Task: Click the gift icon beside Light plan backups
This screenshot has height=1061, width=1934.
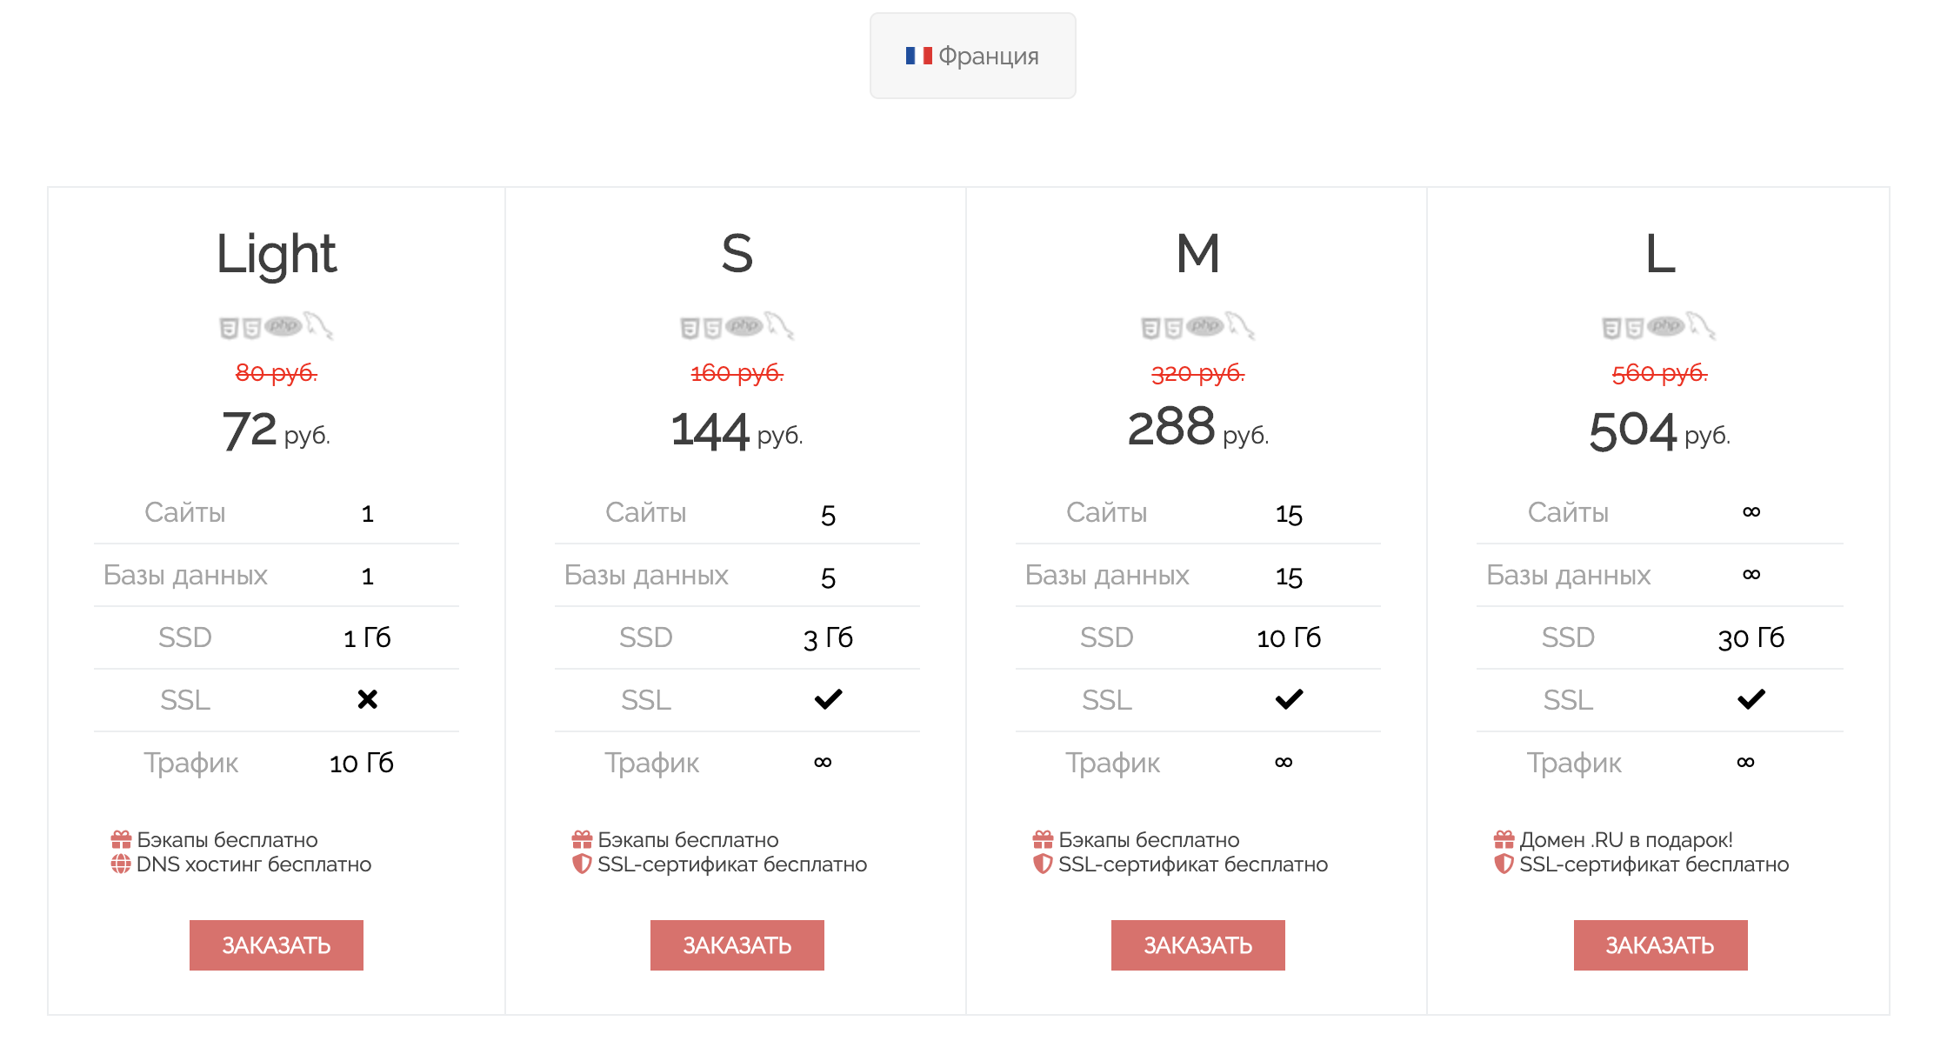Action: [121, 840]
